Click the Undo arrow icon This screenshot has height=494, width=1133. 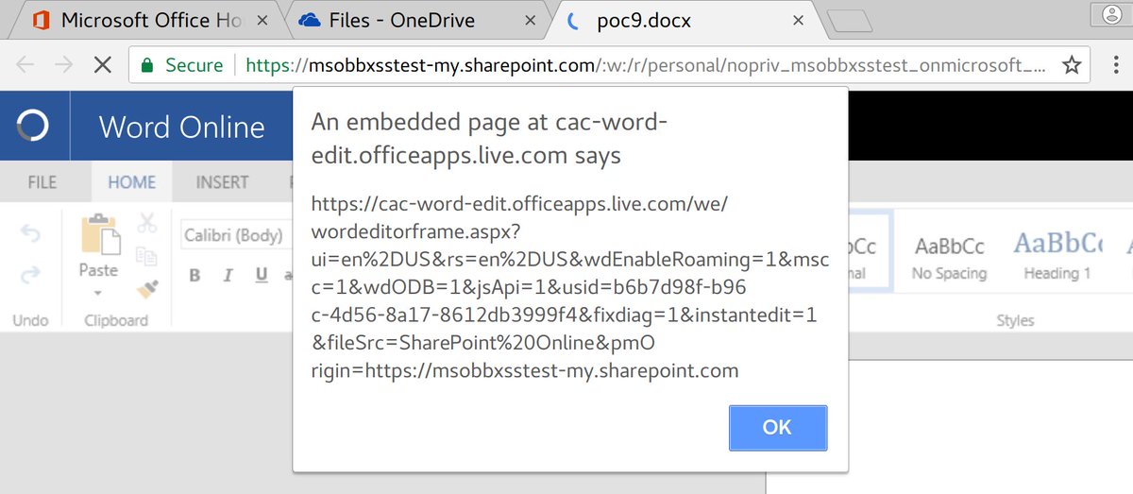(x=30, y=234)
